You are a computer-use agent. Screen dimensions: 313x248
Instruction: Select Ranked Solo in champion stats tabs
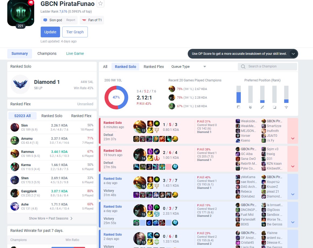click(x=52, y=116)
